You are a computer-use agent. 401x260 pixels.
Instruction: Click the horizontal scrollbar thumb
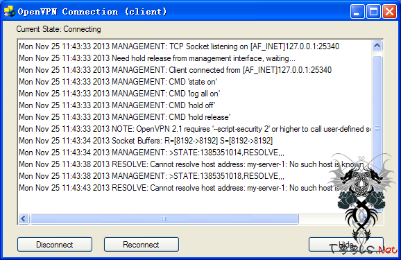[x=164, y=219]
